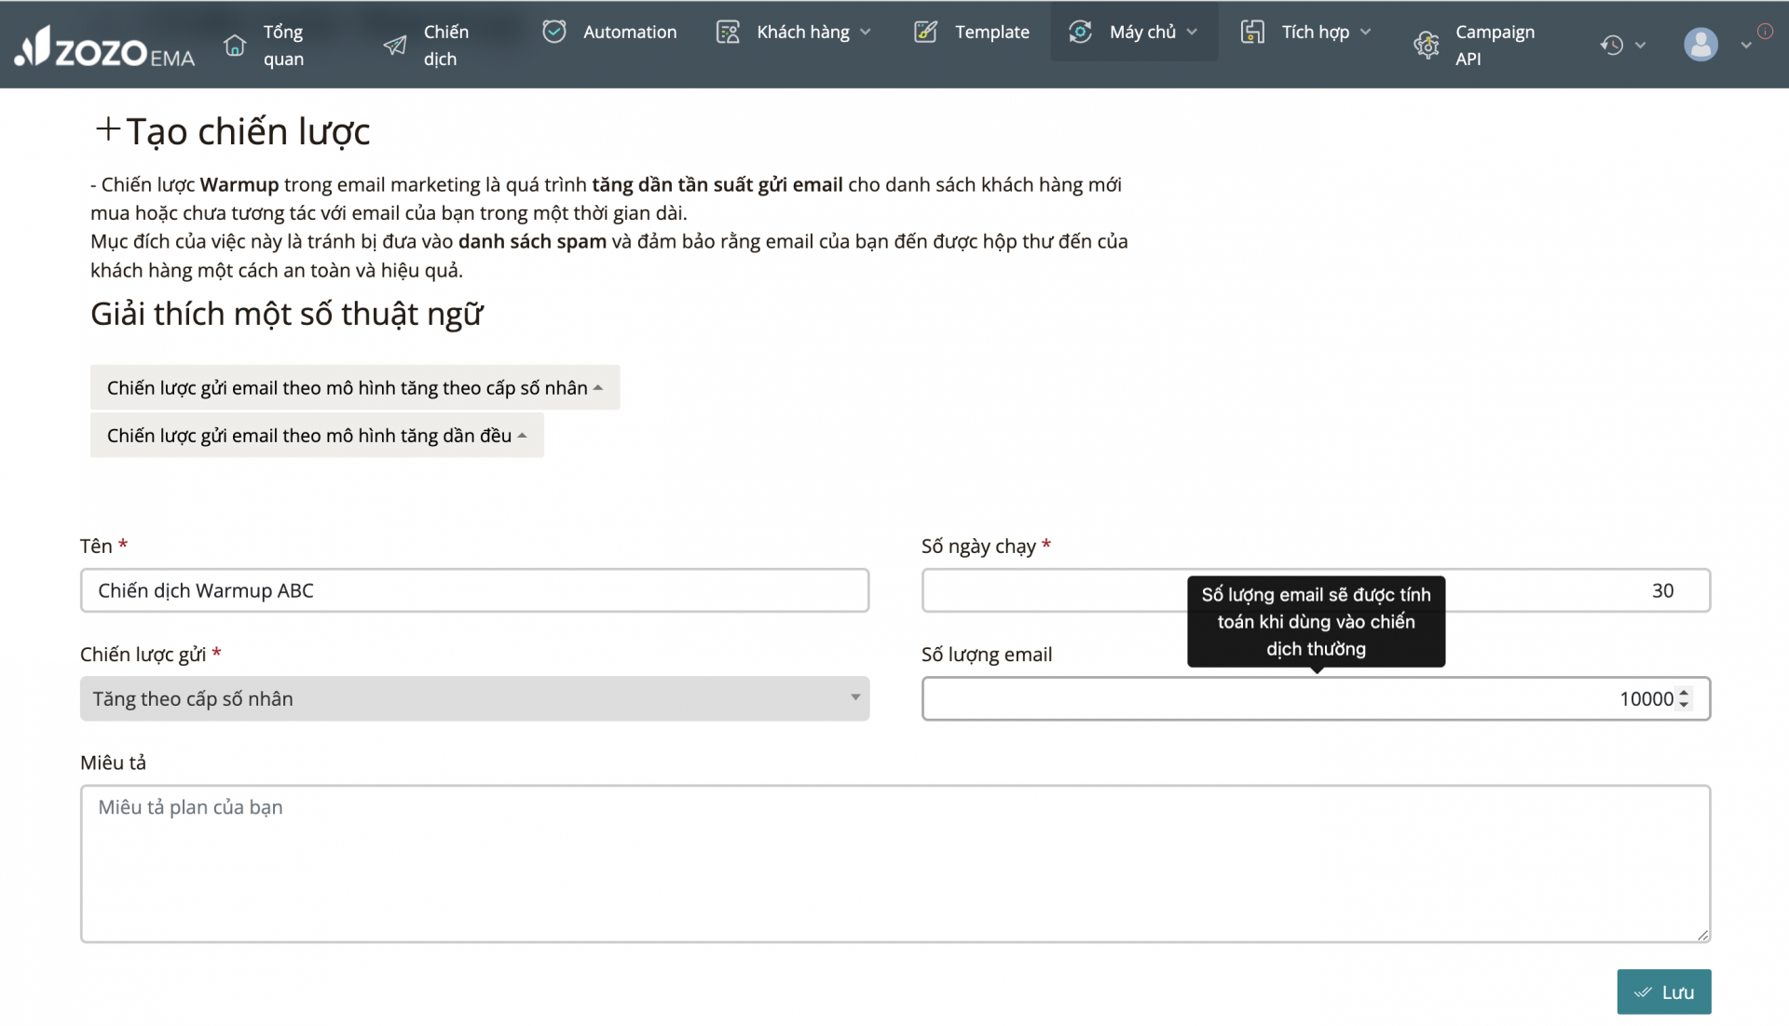
Task: Open the Máy chủ menu
Action: (1141, 32)
